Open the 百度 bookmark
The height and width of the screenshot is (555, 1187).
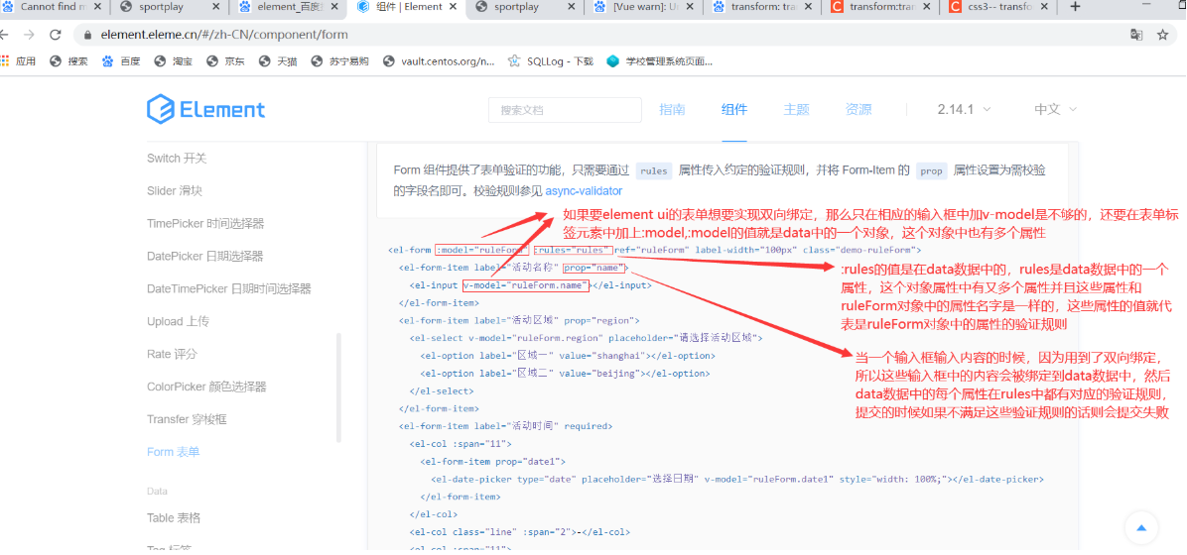[121, 61]
